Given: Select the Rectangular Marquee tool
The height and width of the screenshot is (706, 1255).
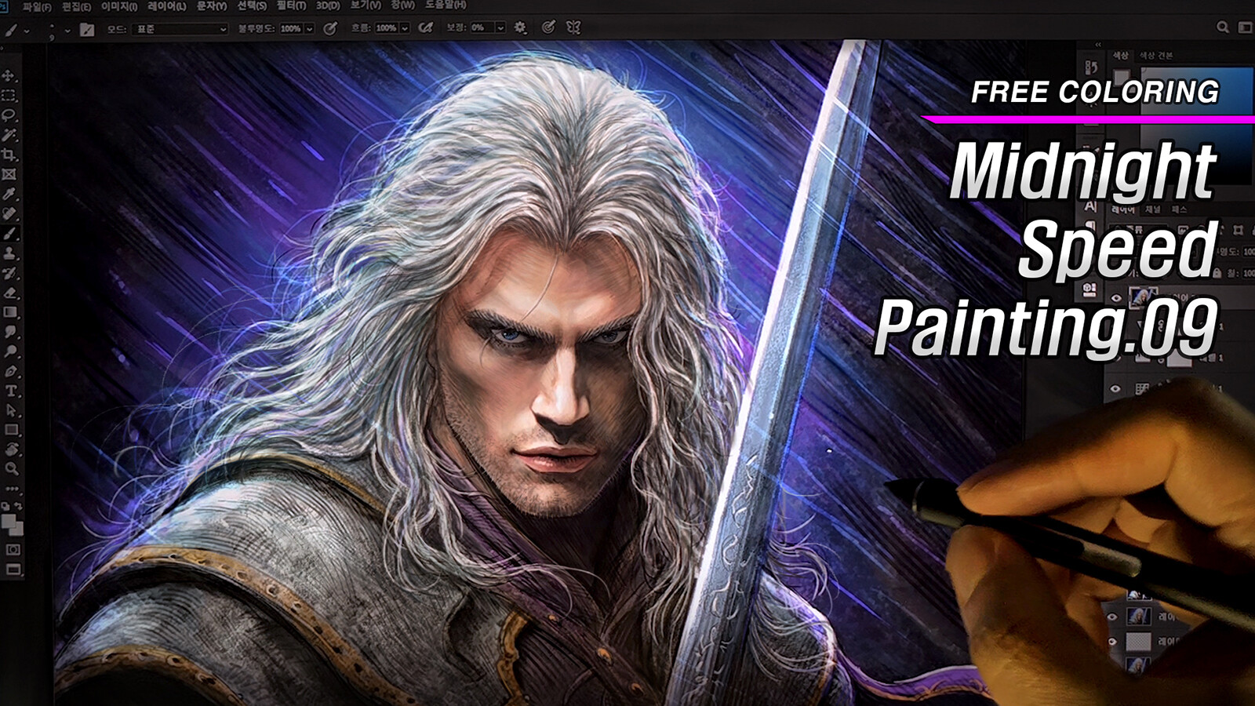Looking at the screenshot, I should [9, 96].
